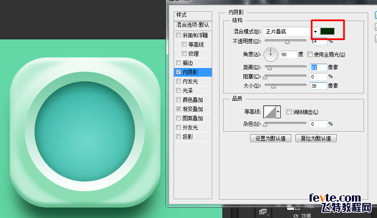Click the 设置为默认值 button
Viewport: 377px width, 218px height.
270,138
